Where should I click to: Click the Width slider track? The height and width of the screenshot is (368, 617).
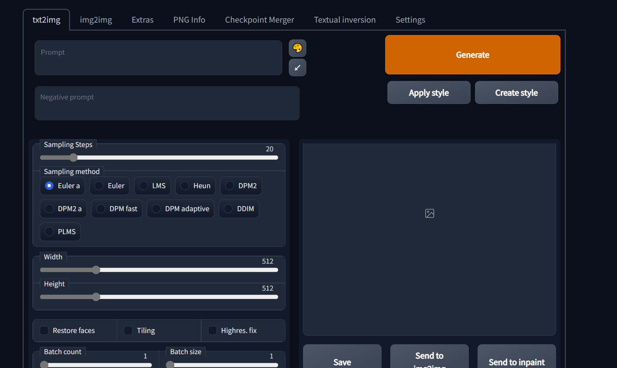pos(183,270)
